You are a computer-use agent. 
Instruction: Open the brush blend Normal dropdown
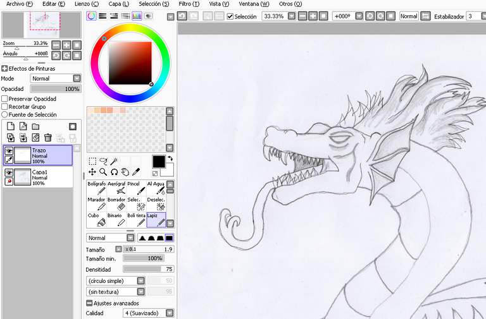click(130, 238)
